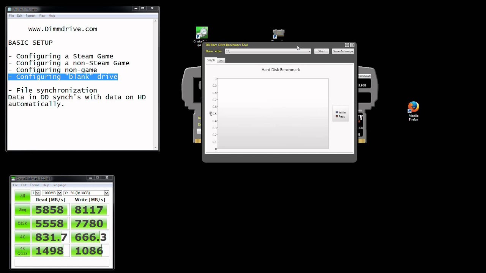Viewport: 486px width, 273px height.
Task: Click Start in DD Benchmark Tool
Action: pos(322,51)
